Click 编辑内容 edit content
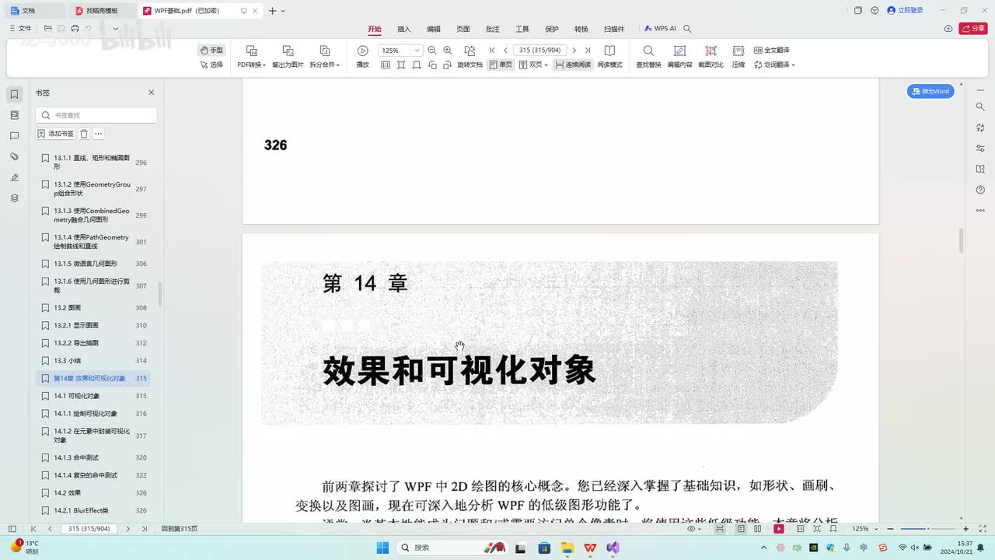 pos(679,58)
